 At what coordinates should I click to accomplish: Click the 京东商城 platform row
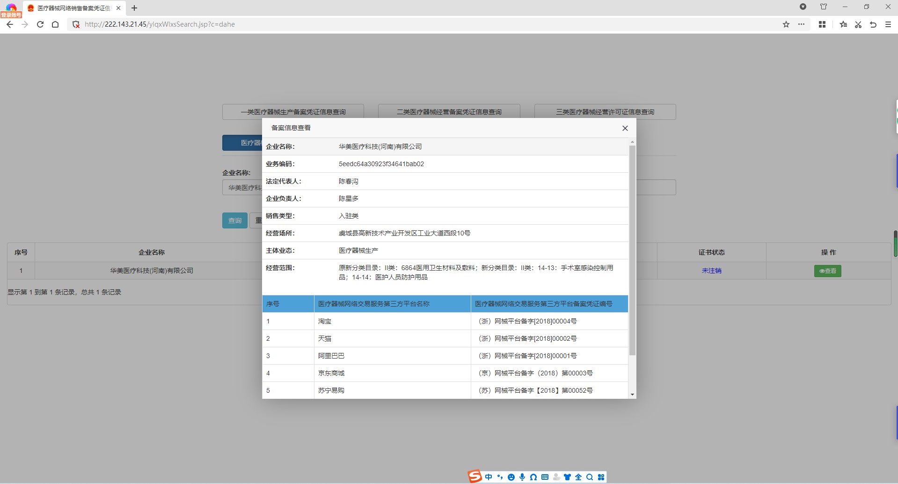445,373
